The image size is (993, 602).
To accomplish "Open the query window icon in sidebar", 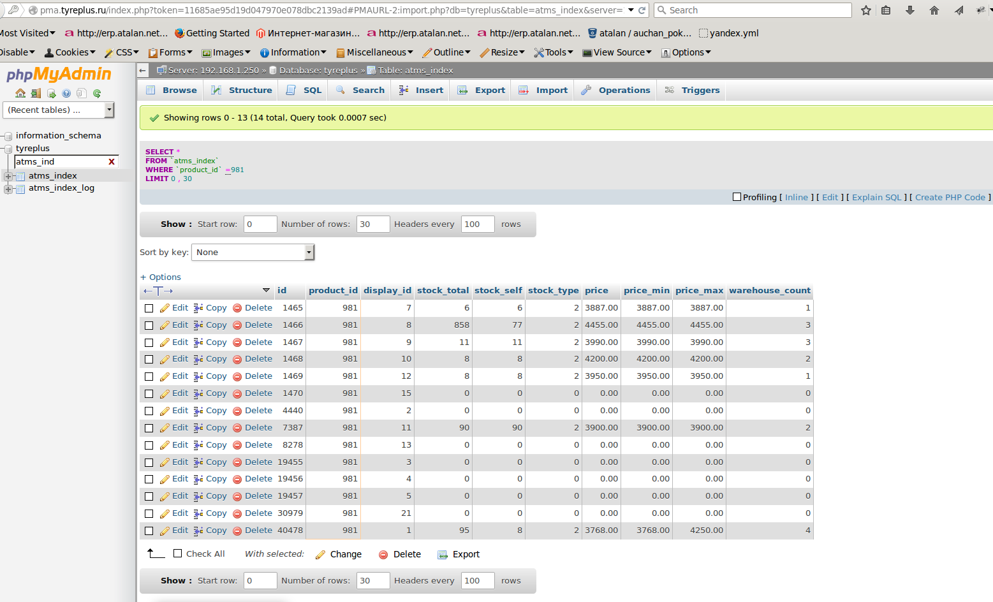I will click(x=51, y=93).
